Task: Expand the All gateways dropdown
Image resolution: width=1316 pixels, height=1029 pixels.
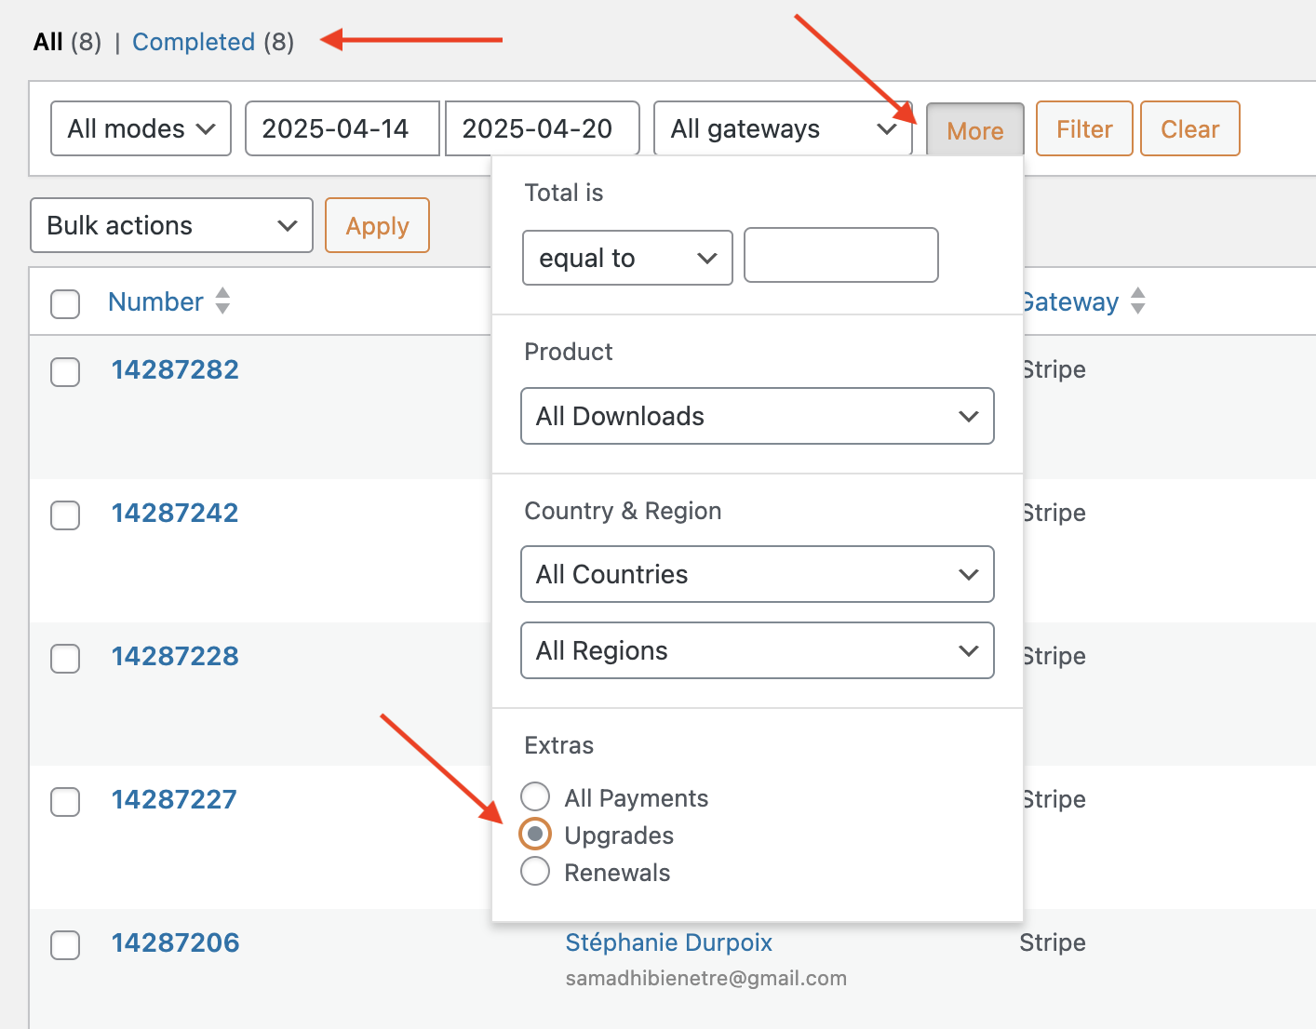Action: click(783, 128)
